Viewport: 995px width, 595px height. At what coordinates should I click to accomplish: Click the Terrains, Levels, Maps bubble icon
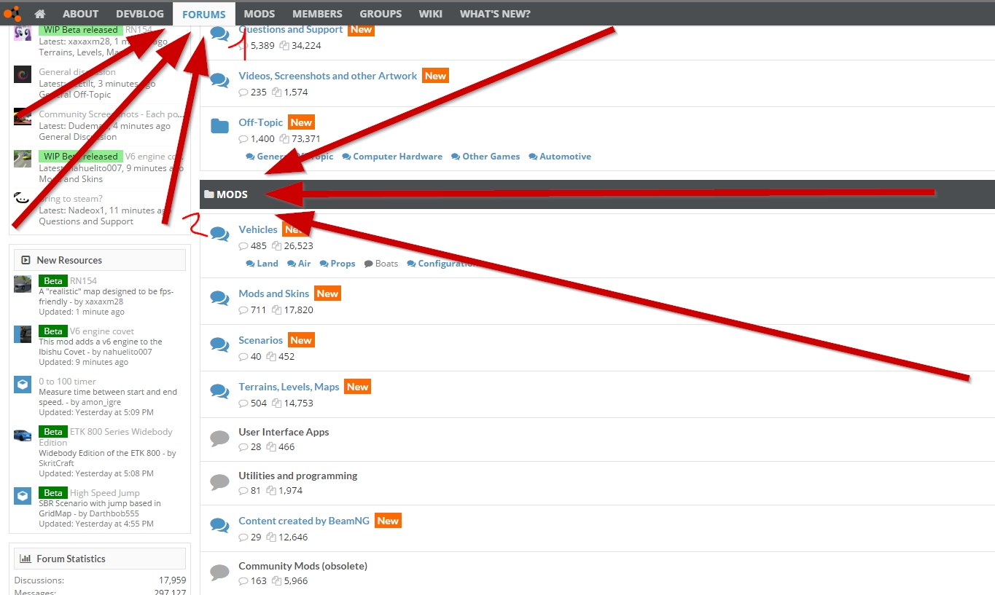click(x=219, y=391)
